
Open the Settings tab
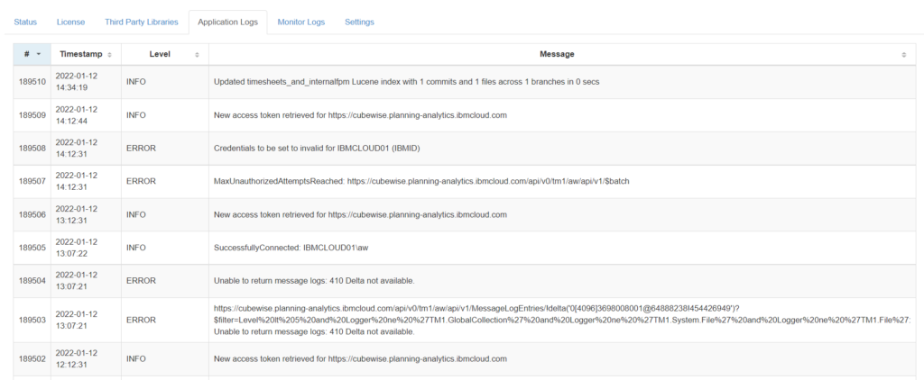click(359, 22)
